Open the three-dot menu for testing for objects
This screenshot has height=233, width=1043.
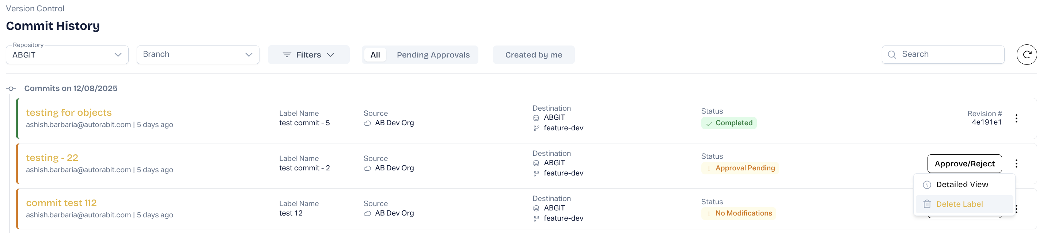[x=1016, y=119]
